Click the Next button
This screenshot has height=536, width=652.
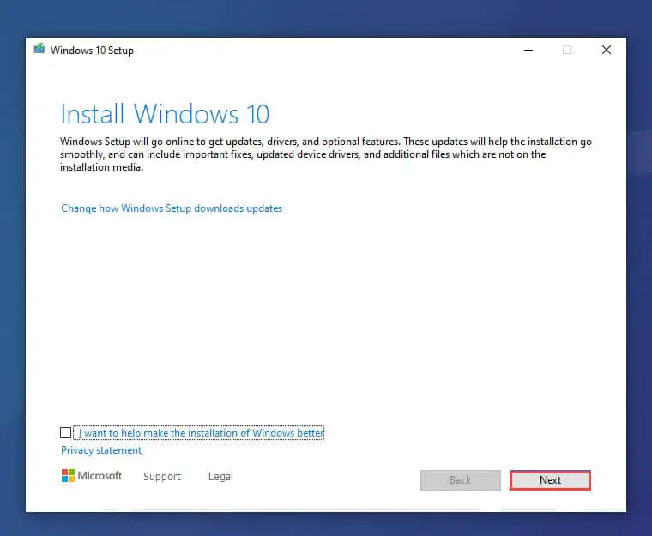point(550,480)
